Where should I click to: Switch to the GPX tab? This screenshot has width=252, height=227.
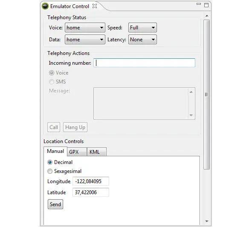coord(77,152)
